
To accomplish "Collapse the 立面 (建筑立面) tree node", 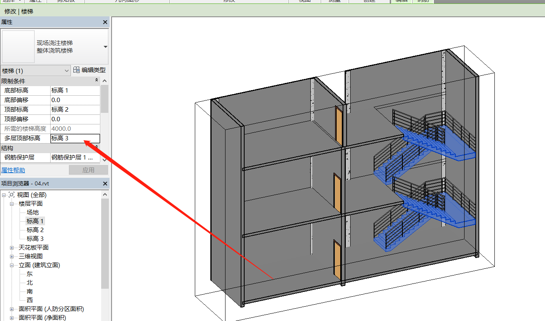I will 12,265.
